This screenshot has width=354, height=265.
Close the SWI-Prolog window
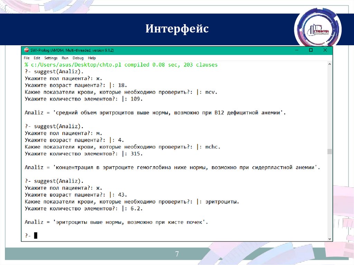(x=325, y=50)
